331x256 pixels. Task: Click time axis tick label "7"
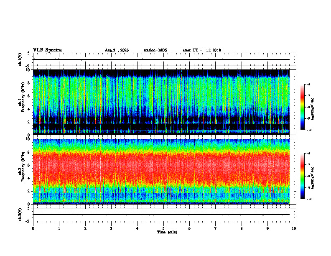tap(216, 228)
